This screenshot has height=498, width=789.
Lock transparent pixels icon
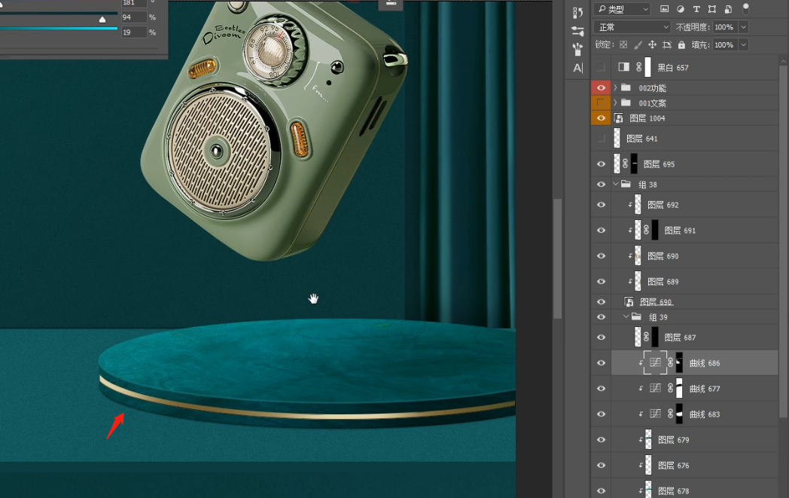[623, 44]
